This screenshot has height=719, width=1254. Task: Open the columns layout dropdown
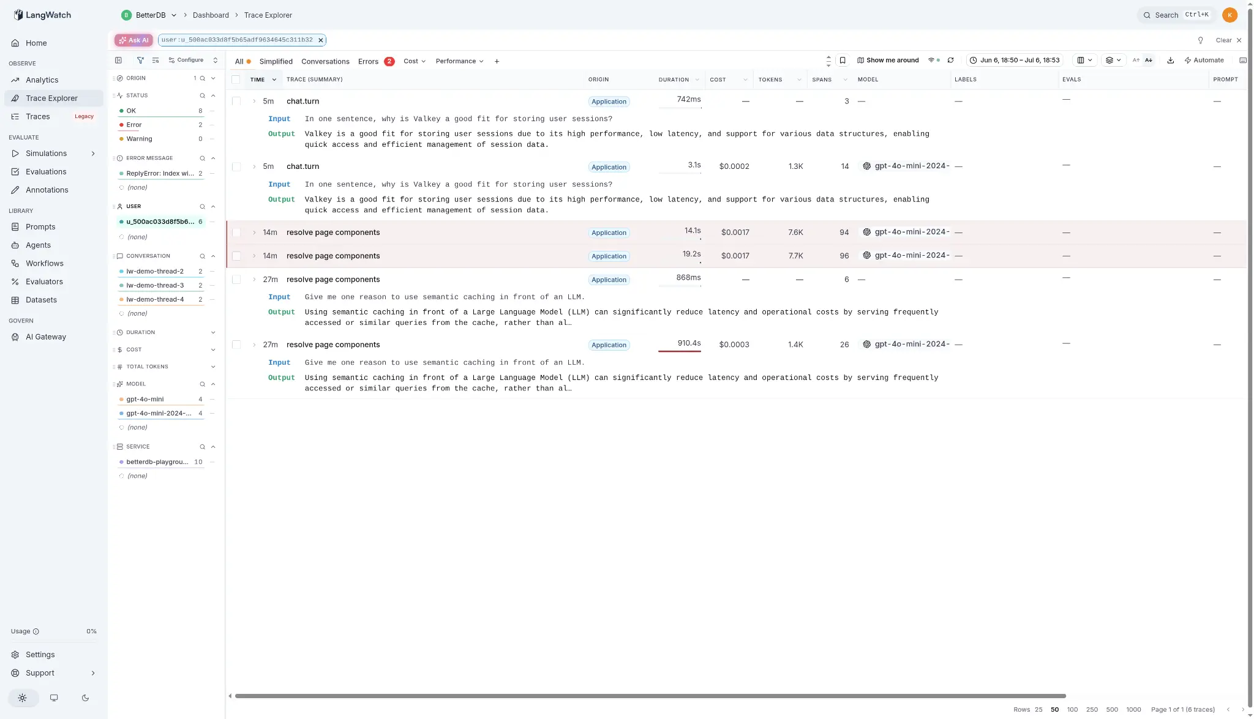point(1084,60)
